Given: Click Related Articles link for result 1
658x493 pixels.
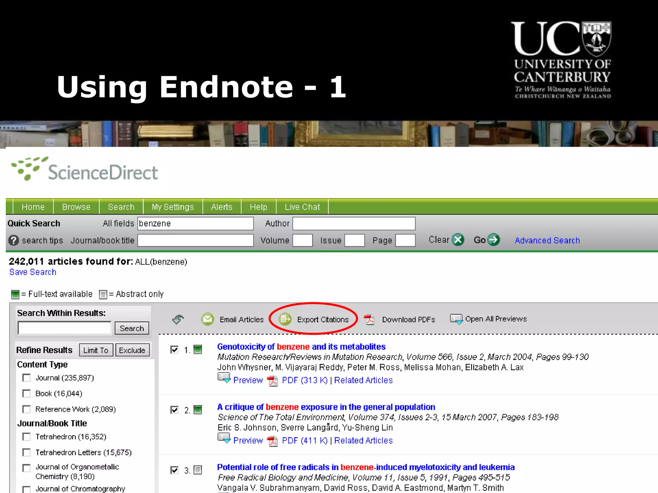Looking at the screenshot, I should (x=363, y=380).
